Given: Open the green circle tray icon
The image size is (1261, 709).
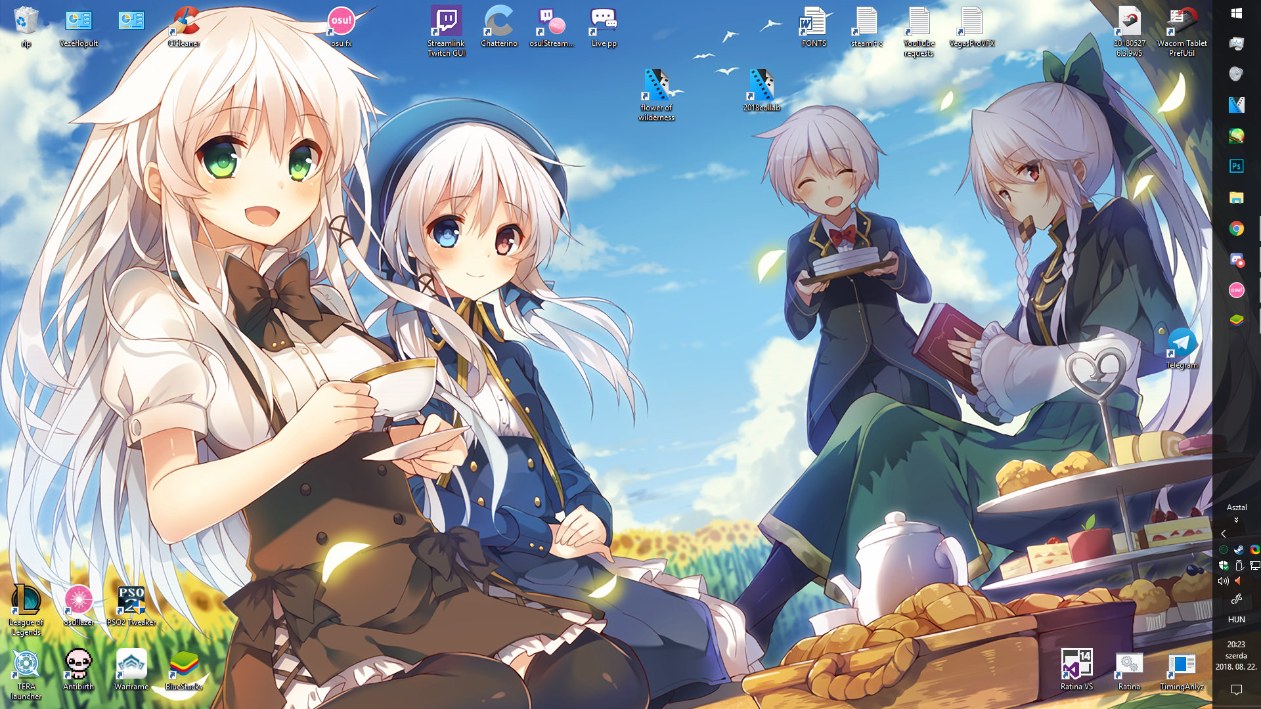Looking at the screenshot, I should coord(1224,549).
